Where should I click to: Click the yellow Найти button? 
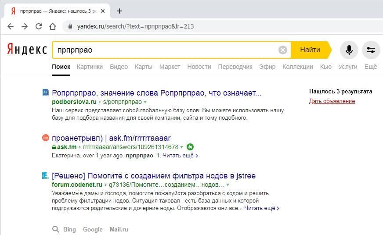(x=310, y=50)
